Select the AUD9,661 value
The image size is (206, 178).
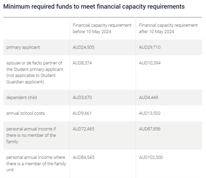click(x=82, y=113)
